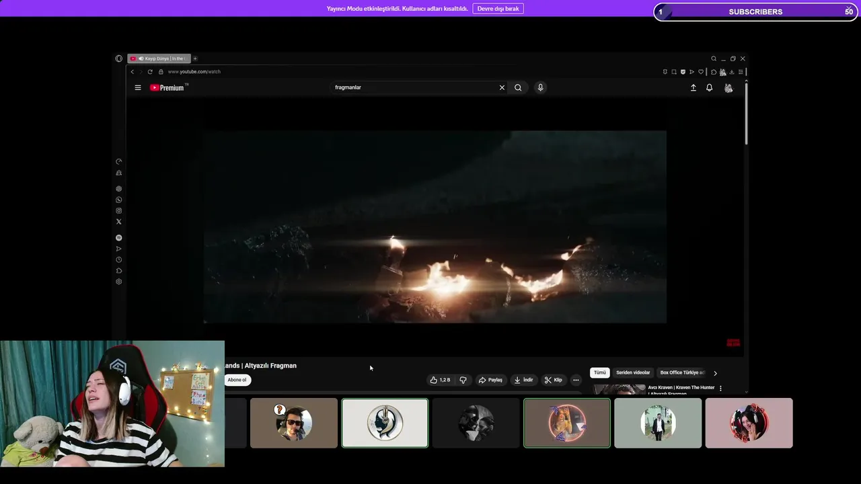Viewport: 861px width, 484px height.
Task: Open the arrow send icon in sidebar
Action: (119, 249)
